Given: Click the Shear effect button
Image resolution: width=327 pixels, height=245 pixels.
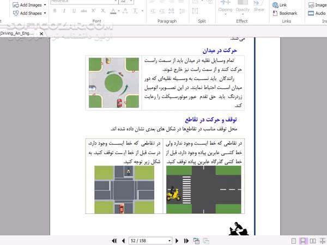Looking at the screenshot, I should coord(259,6).
